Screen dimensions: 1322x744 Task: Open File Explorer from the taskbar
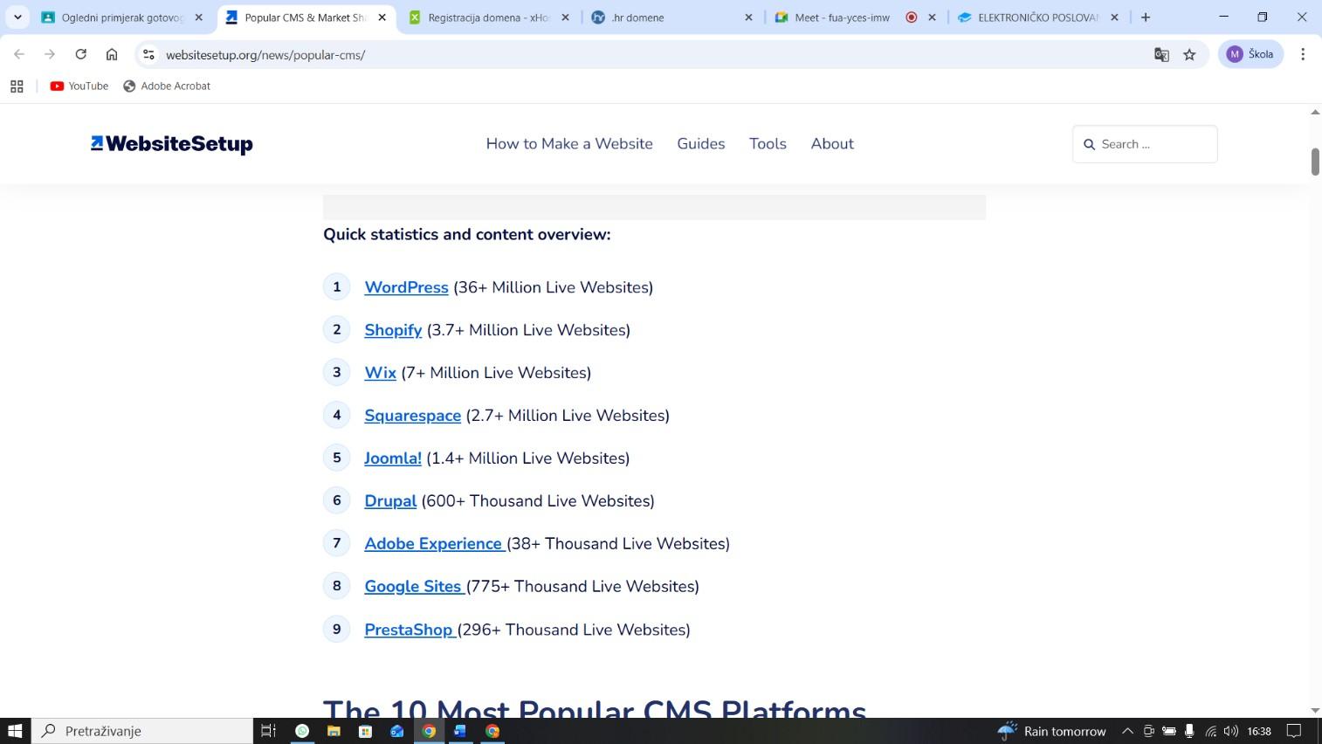[x=334, y=731]
